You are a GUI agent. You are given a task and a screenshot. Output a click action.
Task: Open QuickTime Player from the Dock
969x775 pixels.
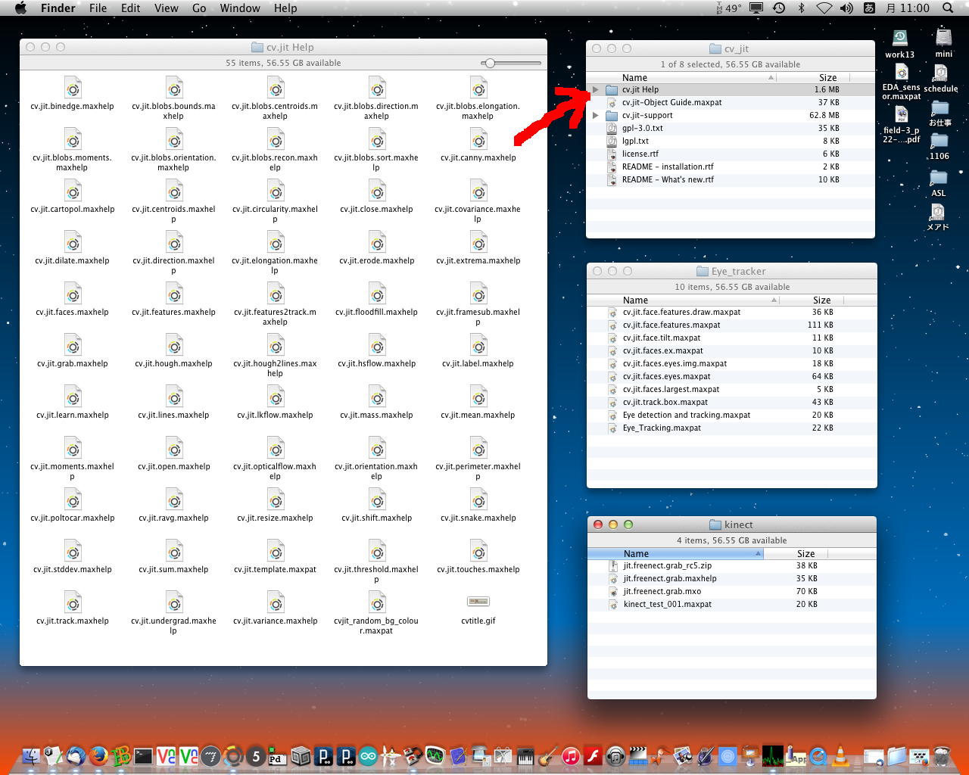(818, 755)
